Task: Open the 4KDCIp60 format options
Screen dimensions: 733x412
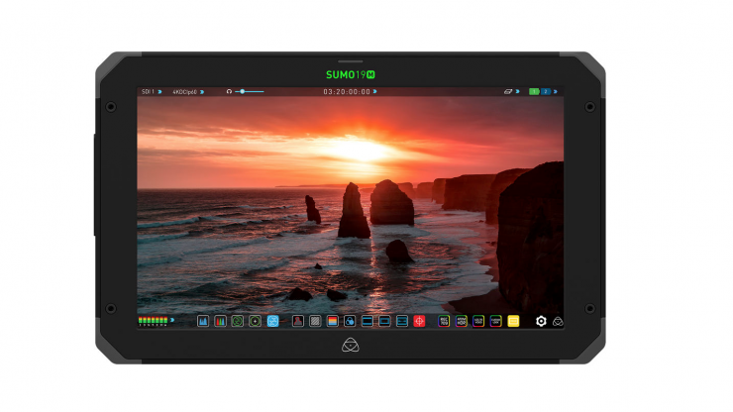Action: (x=187, y=91)
